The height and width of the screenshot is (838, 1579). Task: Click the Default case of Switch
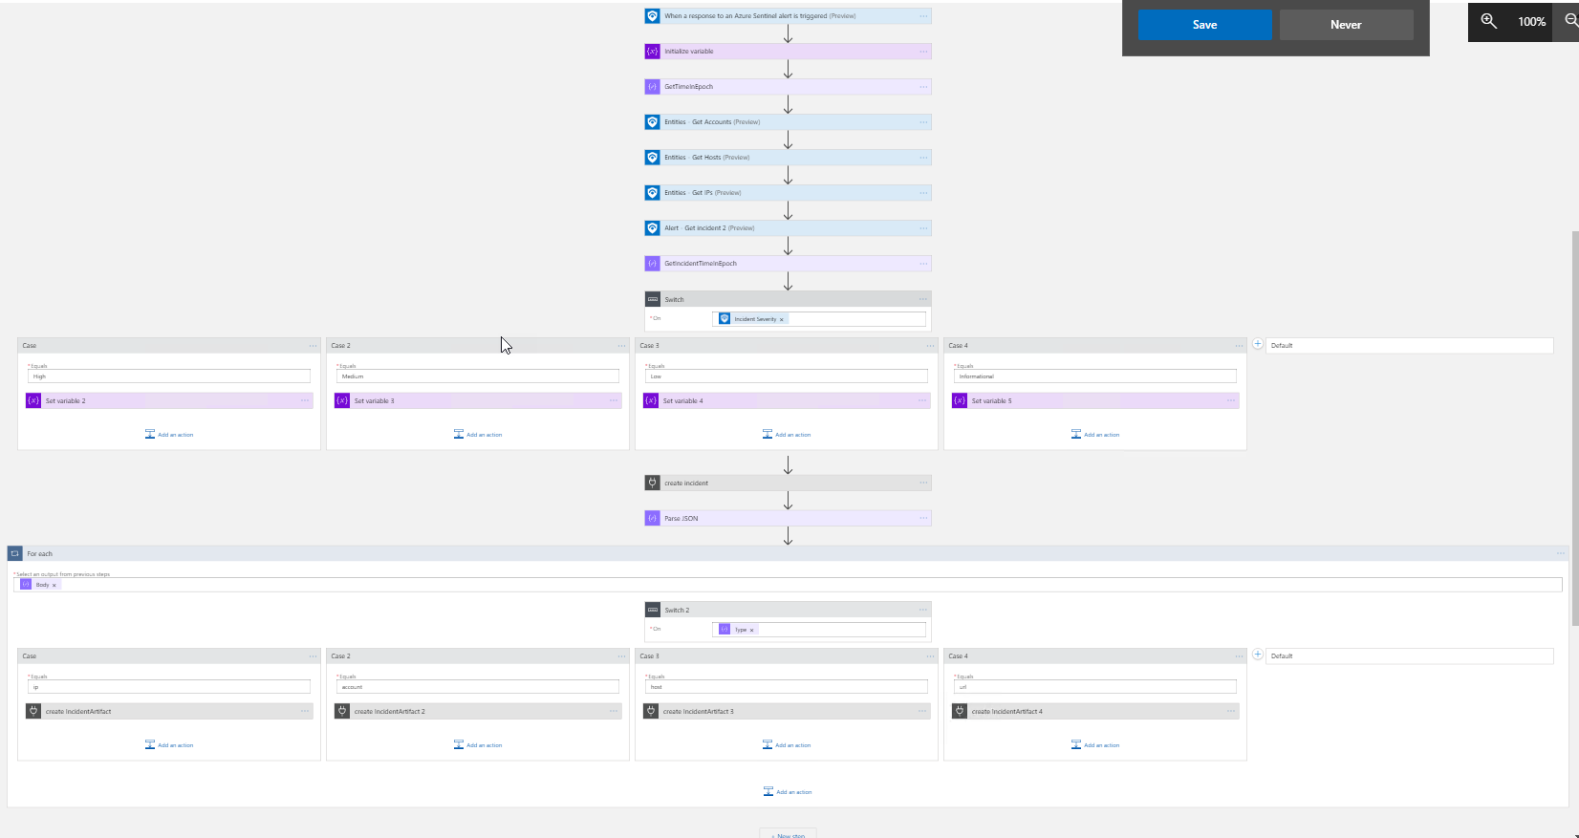1410,346
